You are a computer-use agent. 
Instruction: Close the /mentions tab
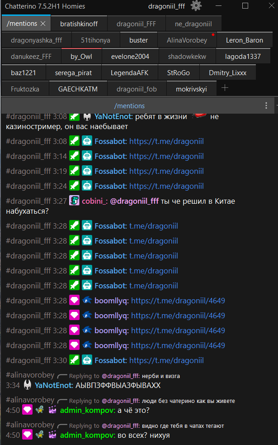43,23
